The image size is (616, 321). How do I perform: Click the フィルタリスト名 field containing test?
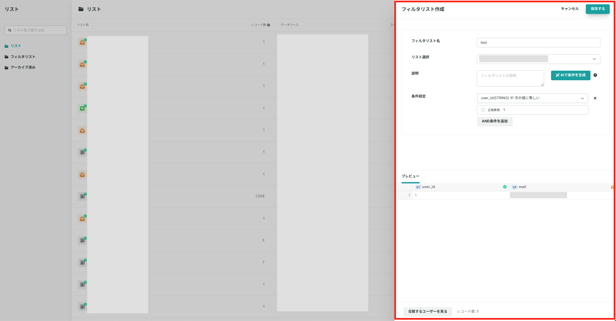click(538, 42)
